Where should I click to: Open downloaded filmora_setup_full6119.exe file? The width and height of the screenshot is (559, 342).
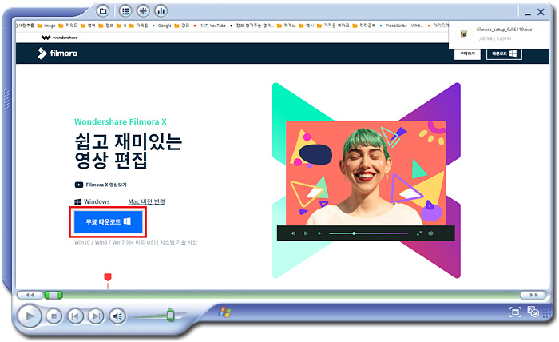point(504,30)
